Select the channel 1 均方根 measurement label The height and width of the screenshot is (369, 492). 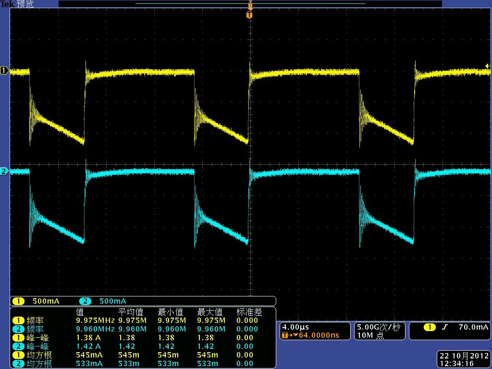(x=39, y=355)
